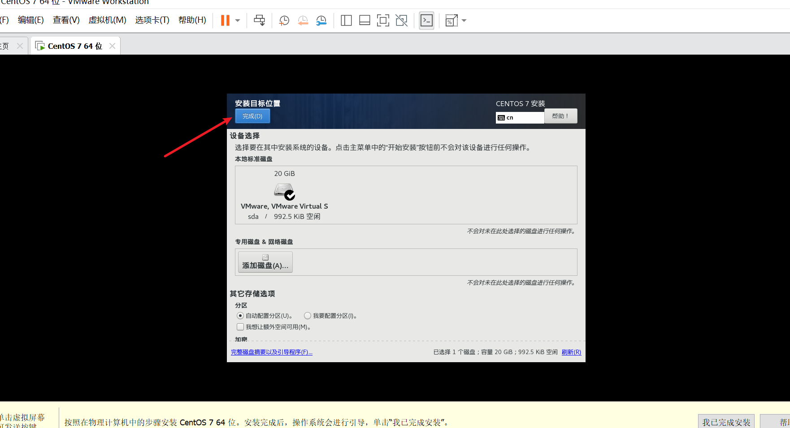Viewport: 790px width, 428px height.
Task: Open the 虚拟机(M) menu
Action: click(108, 20)
